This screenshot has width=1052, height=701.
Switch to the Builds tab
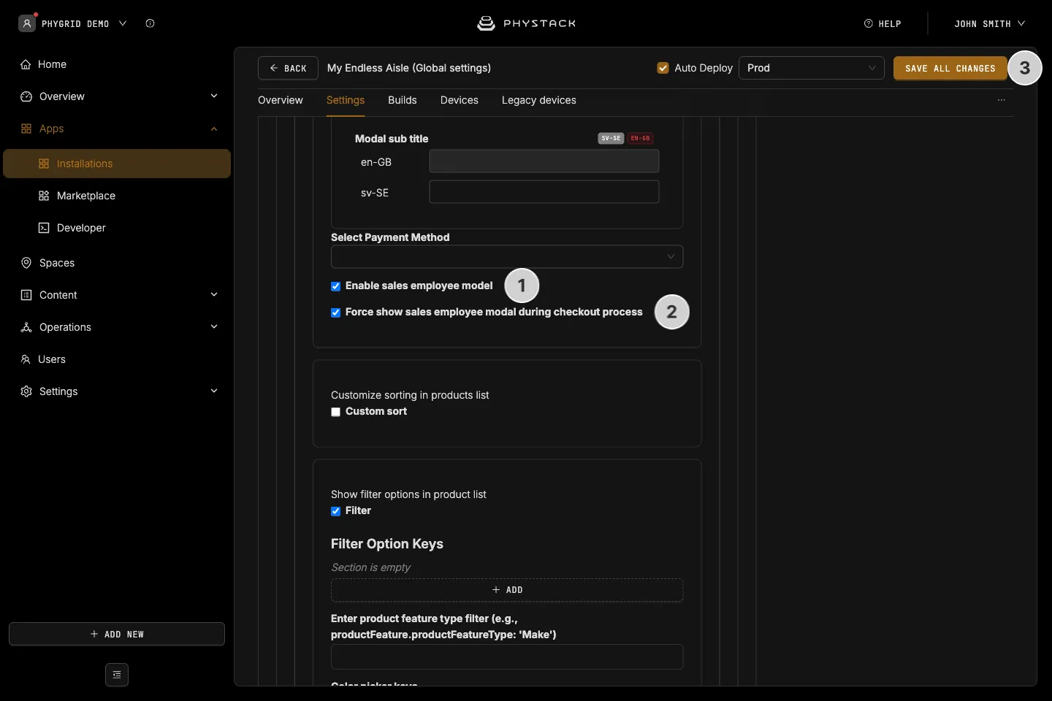(403, 100)
